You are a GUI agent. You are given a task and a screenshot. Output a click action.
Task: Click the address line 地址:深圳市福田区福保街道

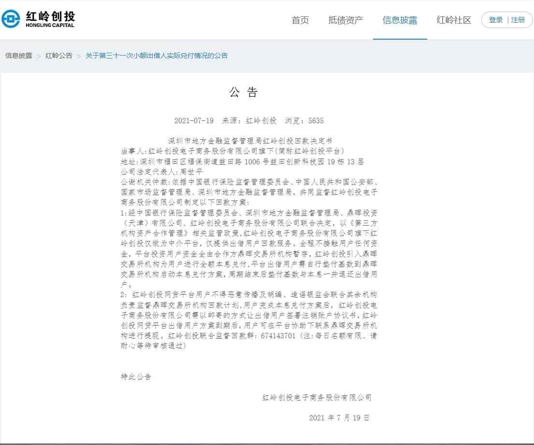point(242,161)
